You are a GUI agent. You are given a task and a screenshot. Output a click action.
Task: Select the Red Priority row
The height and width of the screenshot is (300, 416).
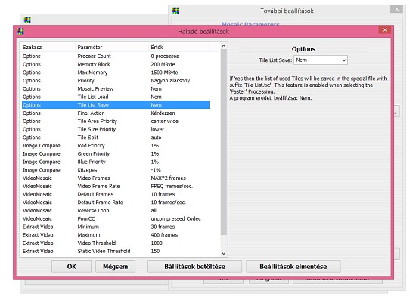116,146
